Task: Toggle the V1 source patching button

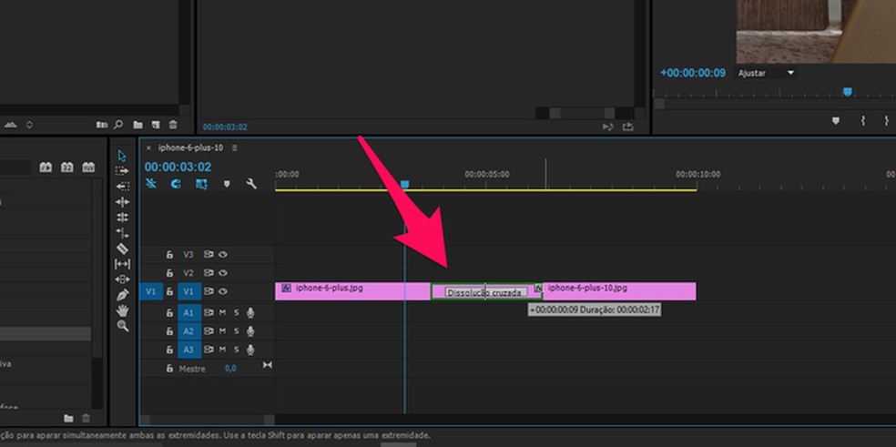Action: [x=151, y=291]
